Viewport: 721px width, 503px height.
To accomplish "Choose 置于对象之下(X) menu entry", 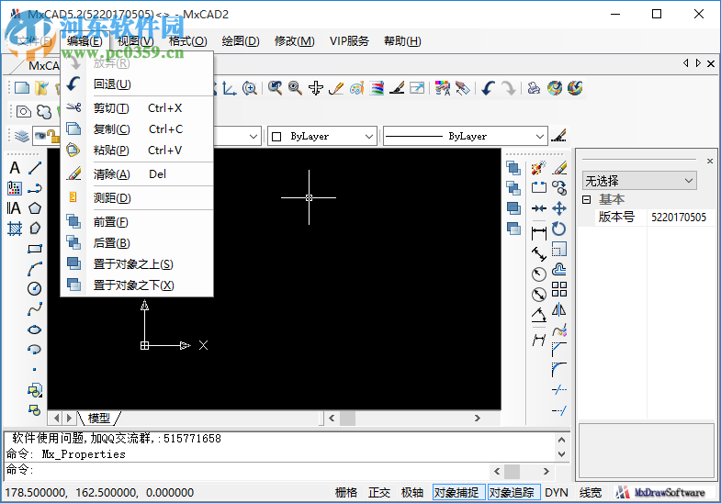I will [137, 285].
